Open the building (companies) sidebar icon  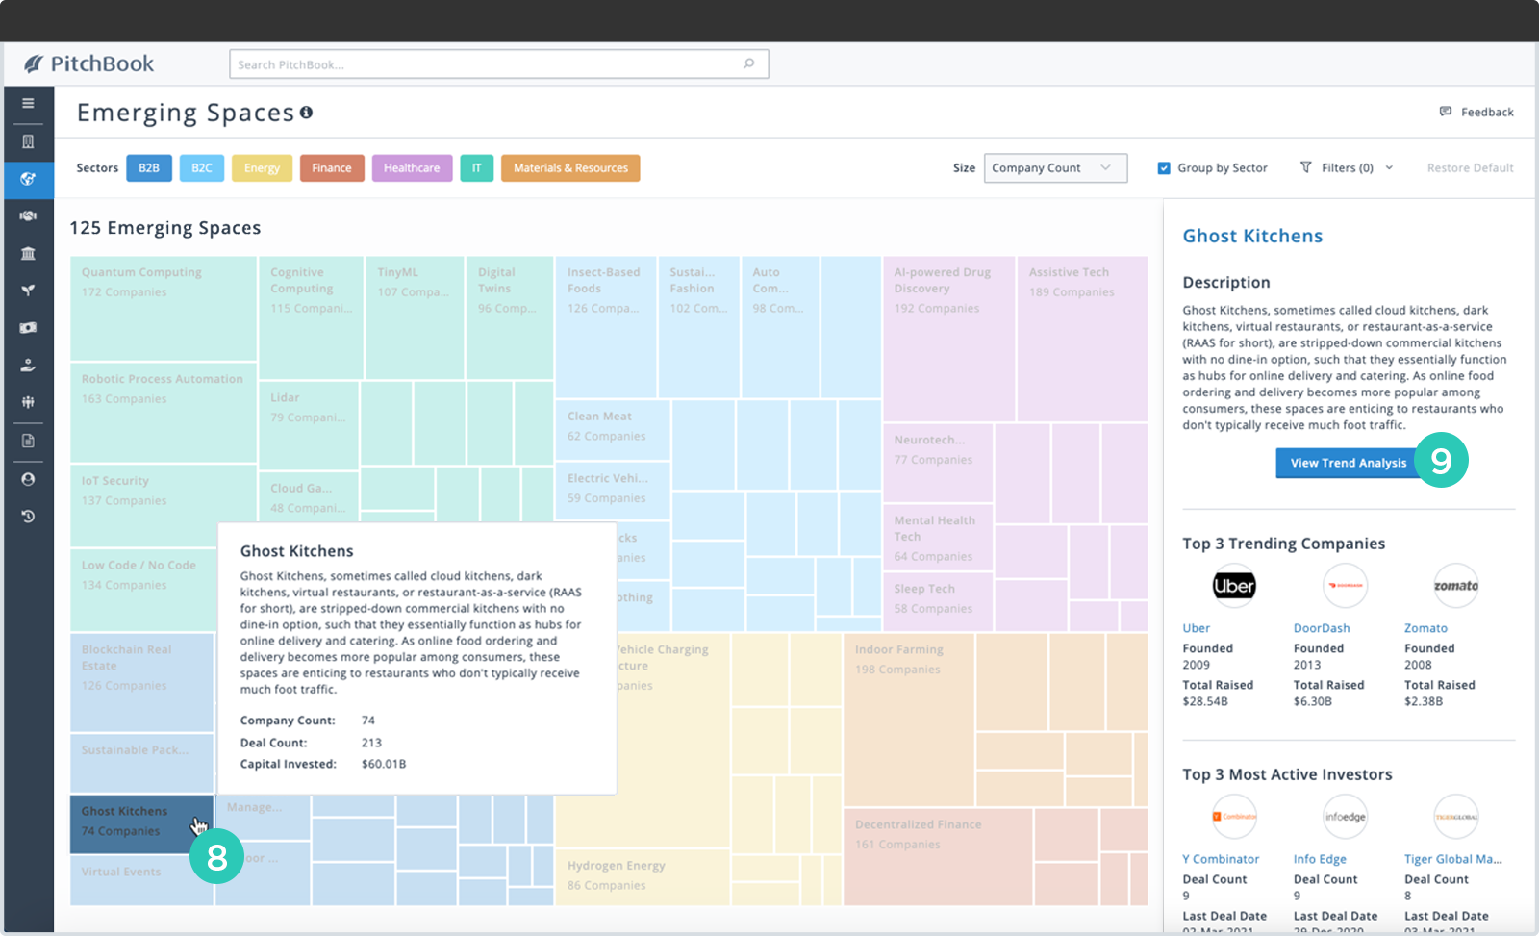coord(28,141)
